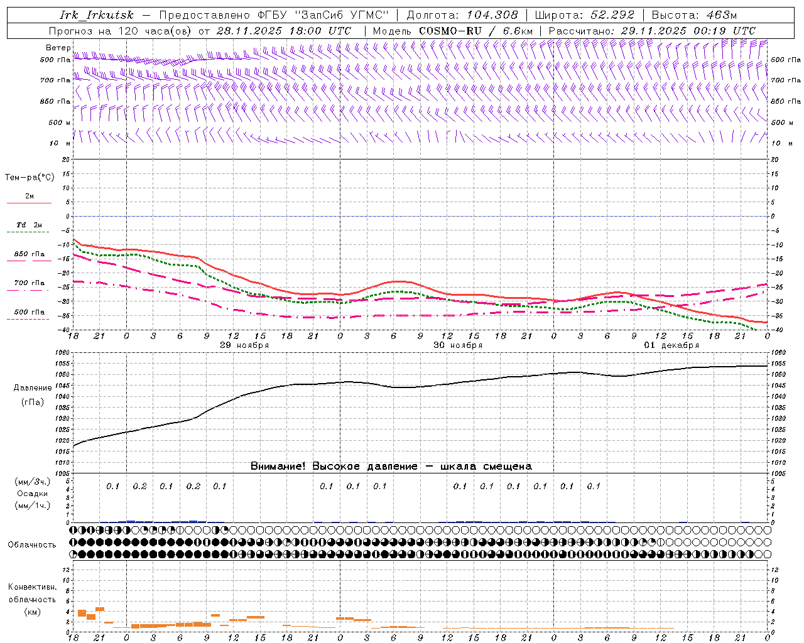804x643 pixels.
Task: Select the 30 ноября date label
Action: 458,345
